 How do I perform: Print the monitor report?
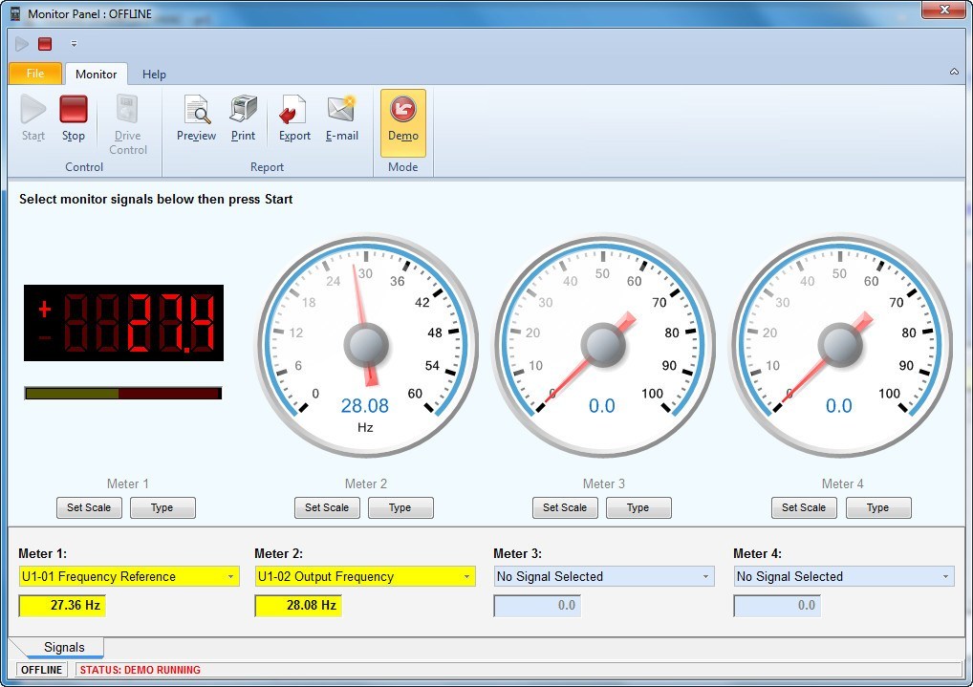(243, 118)
